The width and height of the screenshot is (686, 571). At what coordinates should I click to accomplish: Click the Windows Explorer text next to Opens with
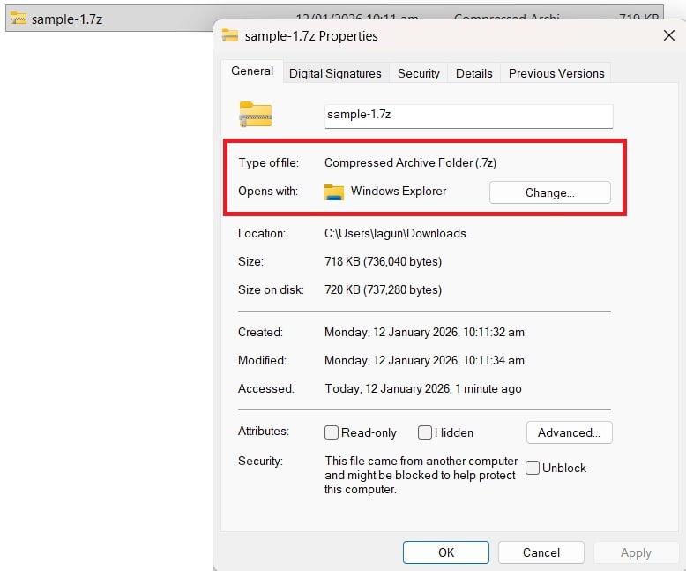coord(399,192)
